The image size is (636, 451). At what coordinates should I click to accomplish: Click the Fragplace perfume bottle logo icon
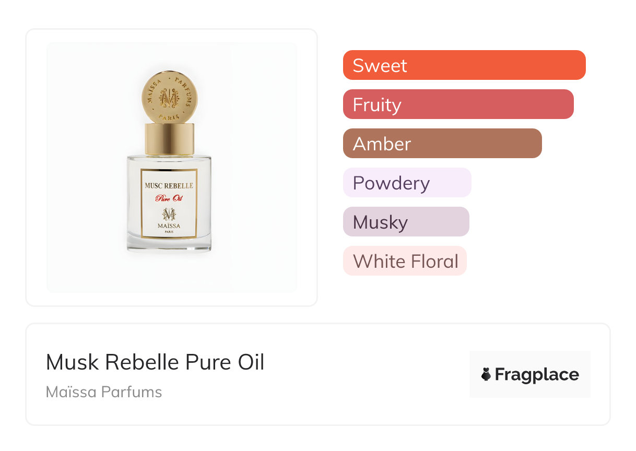click(x=486, y=374)
